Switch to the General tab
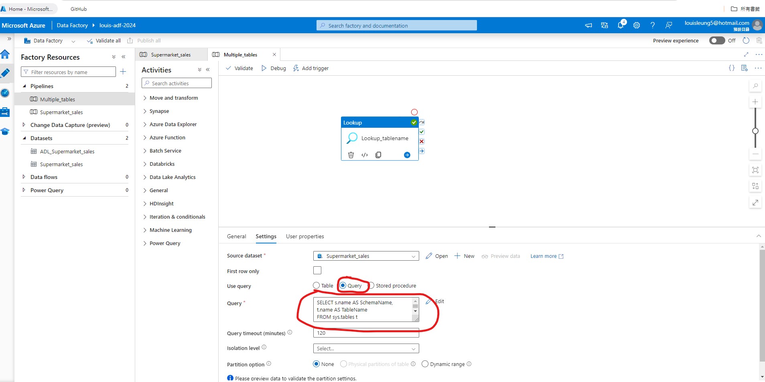This screenshot has width=765, height=382. click(x=236, y=236)
